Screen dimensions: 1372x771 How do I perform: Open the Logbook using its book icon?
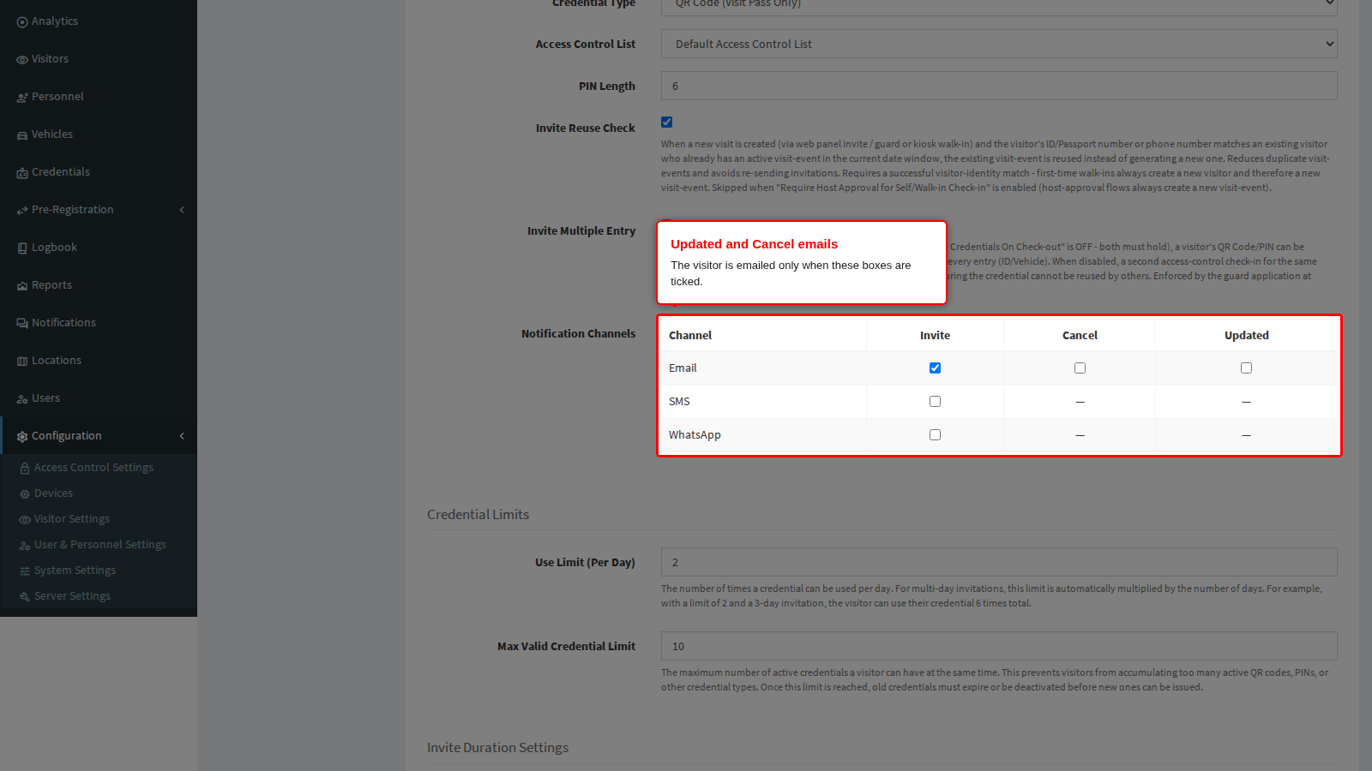click(22, 248)
